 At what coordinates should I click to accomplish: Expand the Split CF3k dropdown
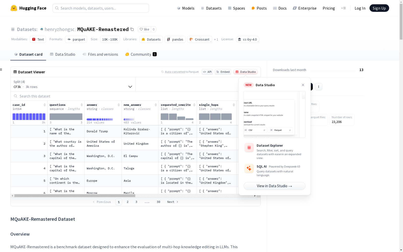[x=73, y=84]
